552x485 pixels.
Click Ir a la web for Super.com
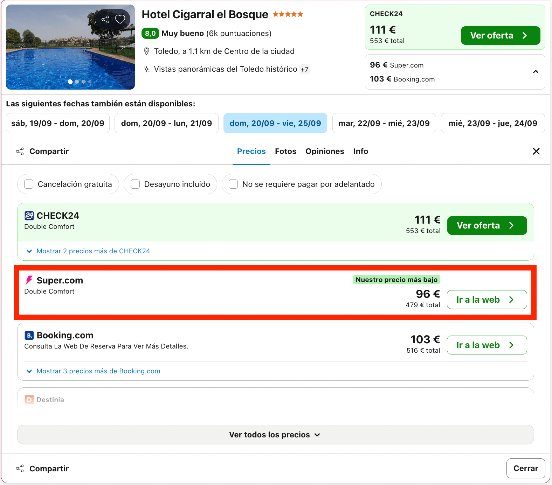(x=487, y=300)
